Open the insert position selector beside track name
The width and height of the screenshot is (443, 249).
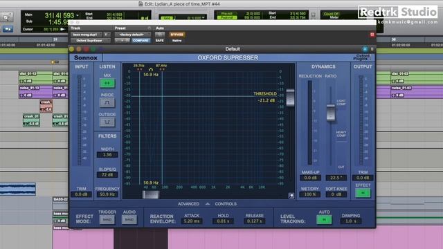[107, 35]
